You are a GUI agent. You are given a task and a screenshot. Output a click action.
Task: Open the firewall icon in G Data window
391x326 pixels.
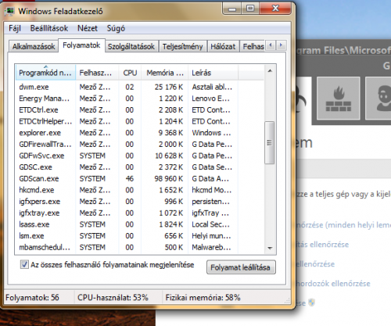(x=339, y=99)
